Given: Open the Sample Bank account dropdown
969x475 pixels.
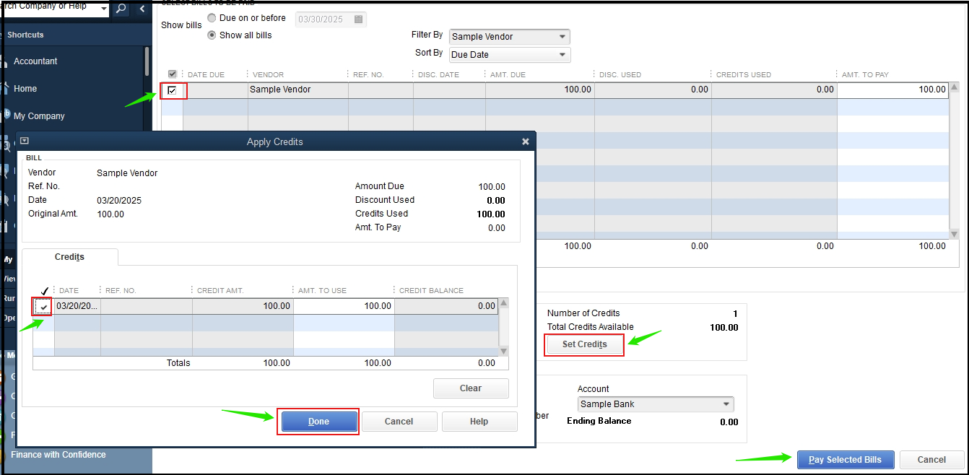Looking at the screenshot, I should pos(726,404).
